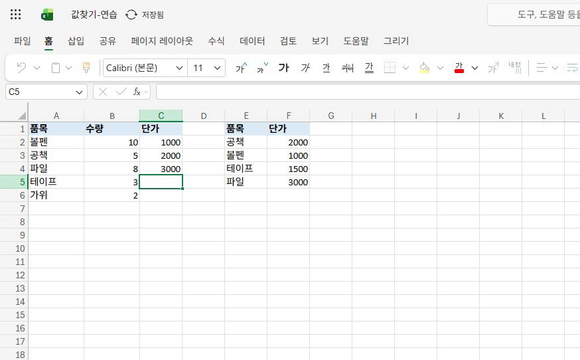Open the 보기 tab

tap(320, 41)
